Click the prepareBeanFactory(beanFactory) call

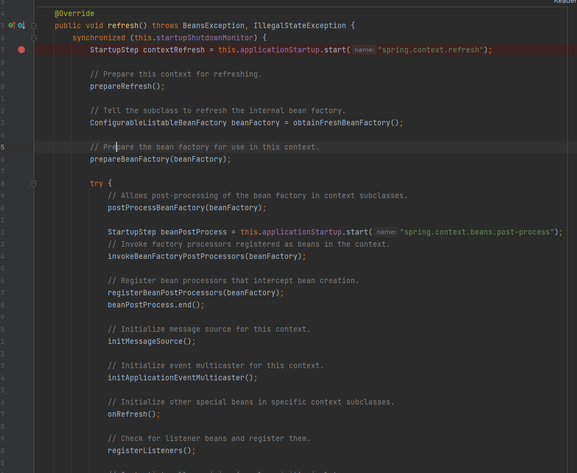click(x=158, y=160)
